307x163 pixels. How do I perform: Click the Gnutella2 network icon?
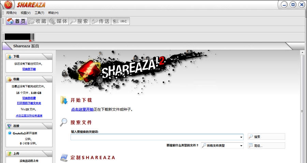pos(10,133)
